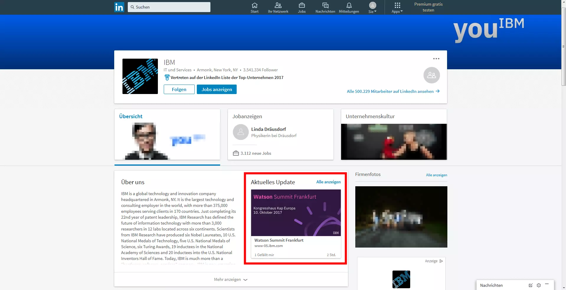Click Vertreten auf der LinkedIn Liste text
Screen dimensions: 566x290
(227, 78)
